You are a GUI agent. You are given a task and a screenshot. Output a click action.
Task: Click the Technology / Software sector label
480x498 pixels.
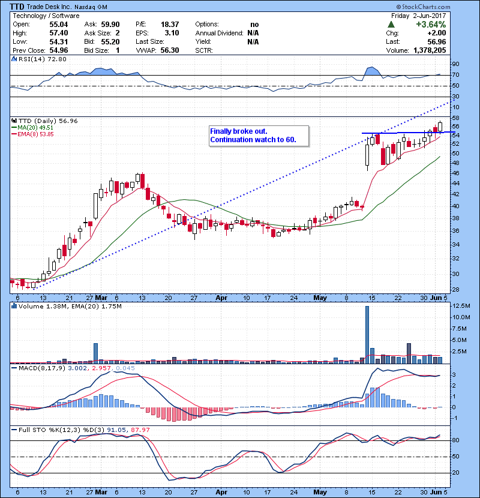[x=46, y=16]
